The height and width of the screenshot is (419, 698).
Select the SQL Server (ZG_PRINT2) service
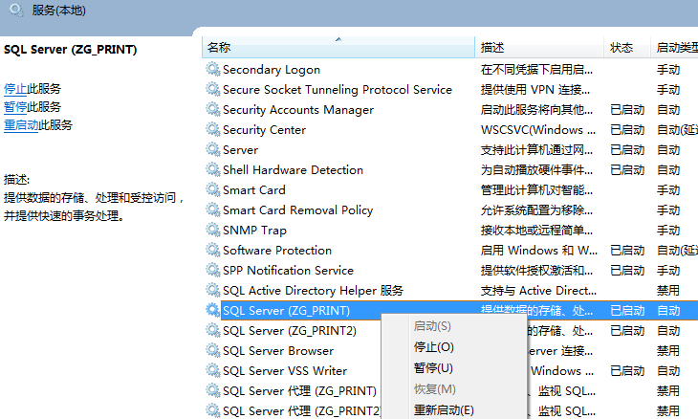point(290,330)
